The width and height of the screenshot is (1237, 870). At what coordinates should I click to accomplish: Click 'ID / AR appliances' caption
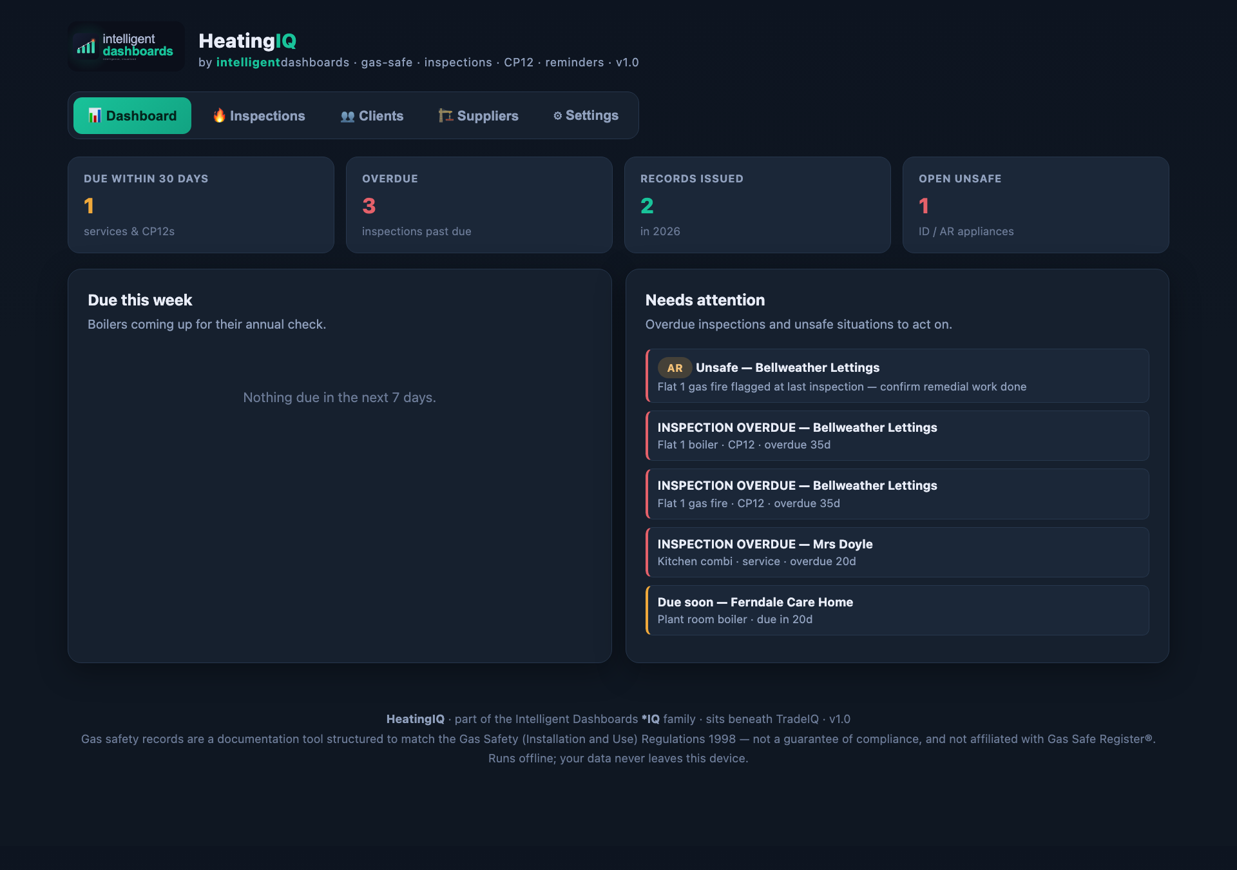(x=966, y=231)
